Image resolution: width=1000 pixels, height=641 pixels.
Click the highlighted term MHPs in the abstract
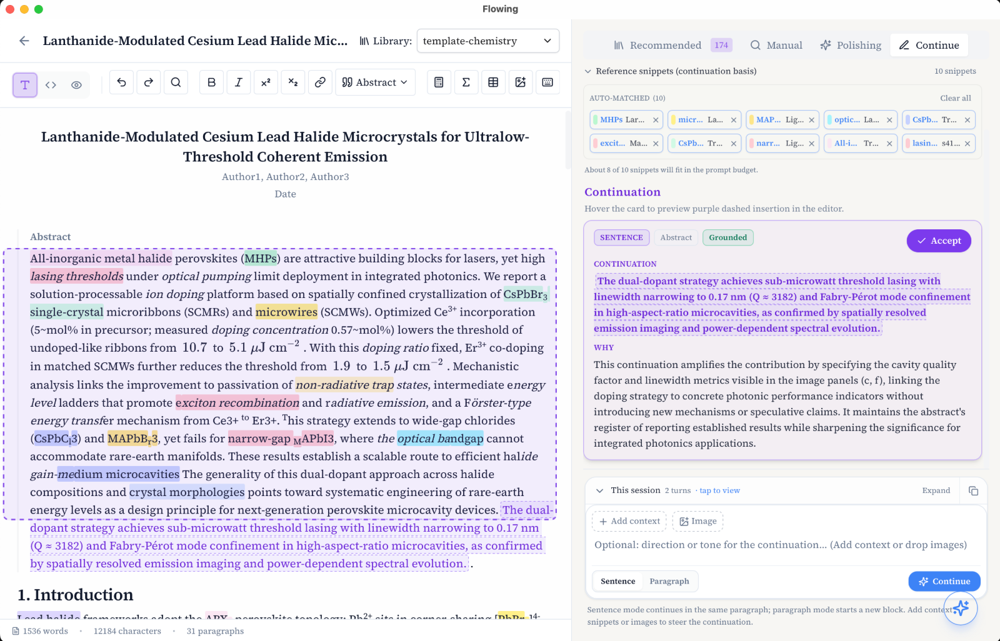pos(261,259)
